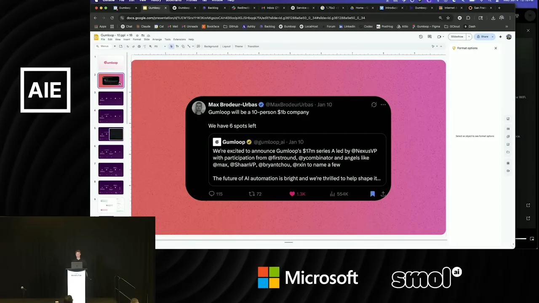Click the Transition button
539x303 pixels.
coord(253,46)
